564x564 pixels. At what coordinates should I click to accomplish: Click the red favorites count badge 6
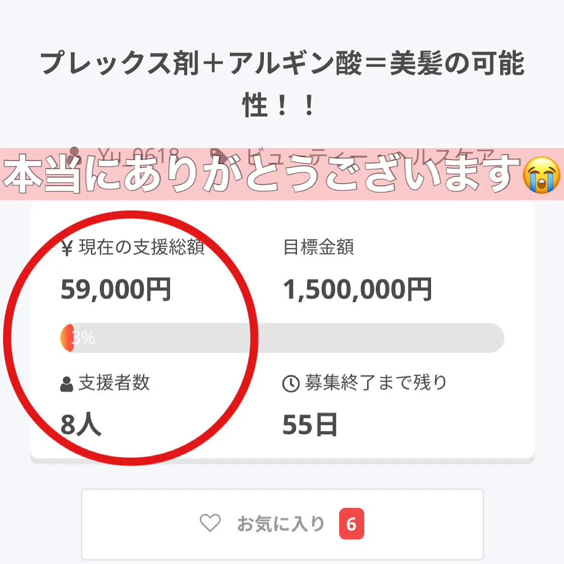click(x=351, y=524)
